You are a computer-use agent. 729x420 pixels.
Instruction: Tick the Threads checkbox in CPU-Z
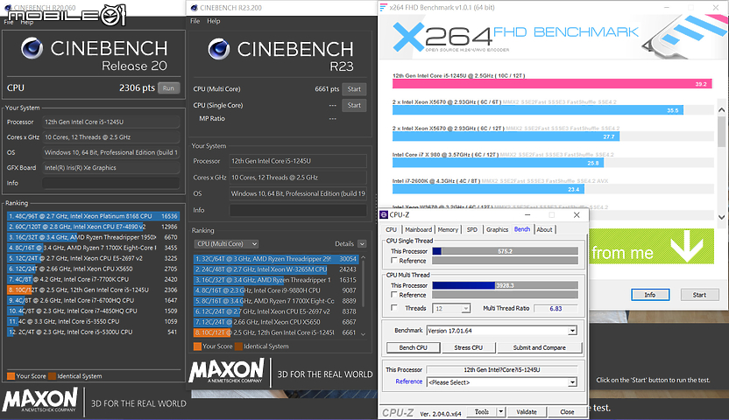point(393,308)
